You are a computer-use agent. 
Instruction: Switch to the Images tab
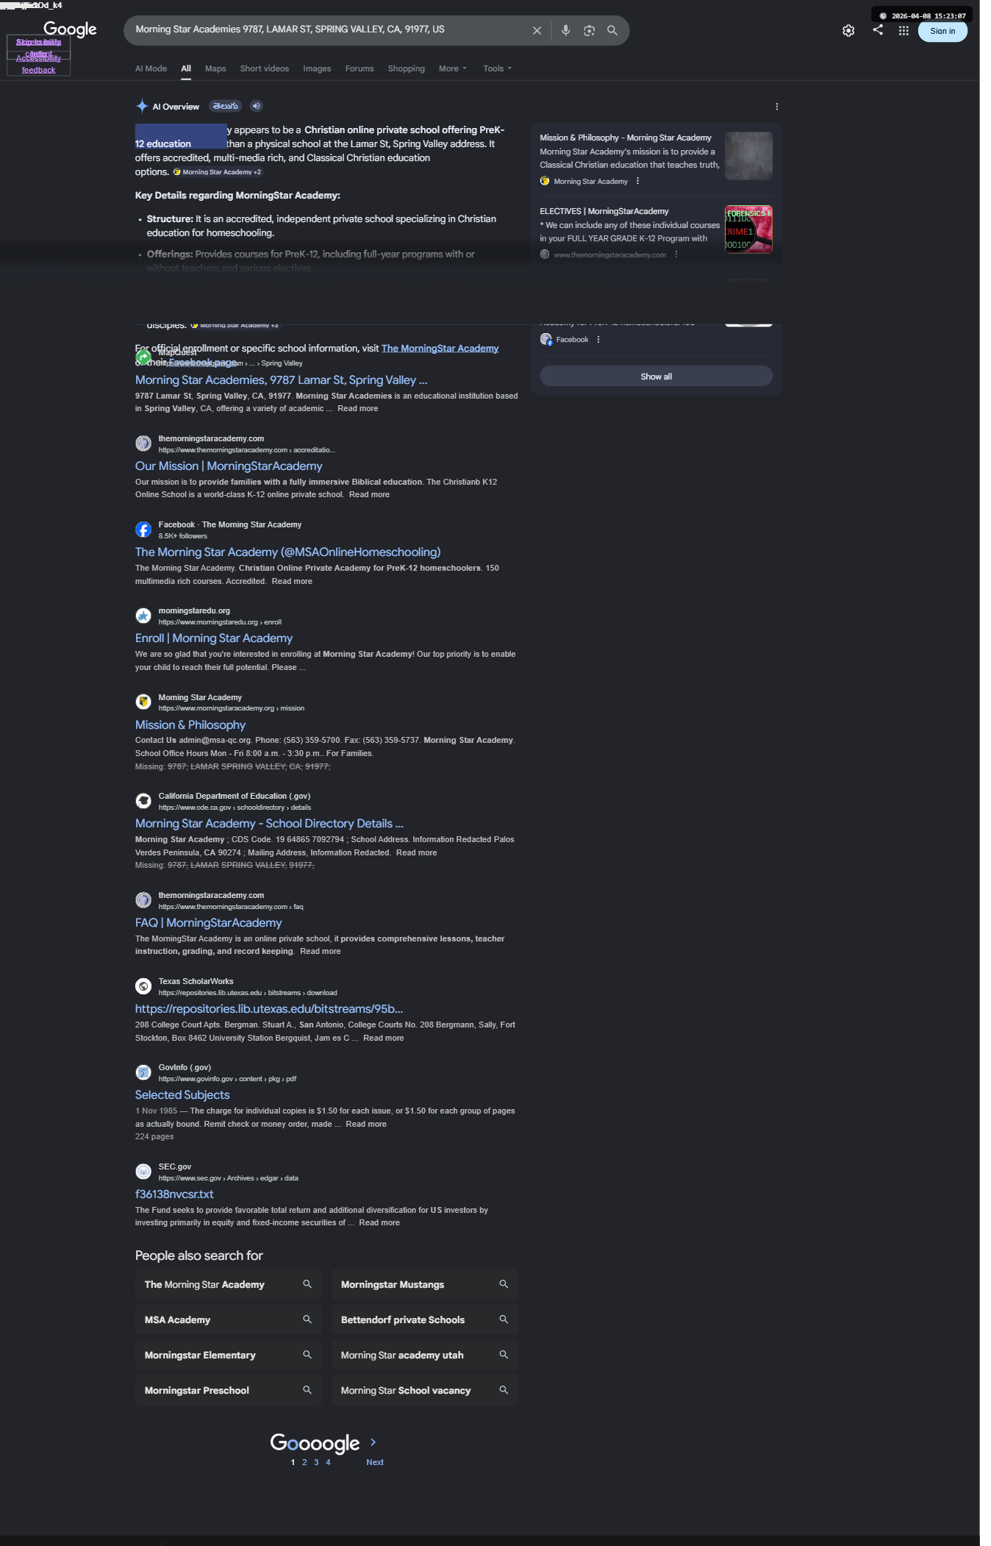[317, 68]
